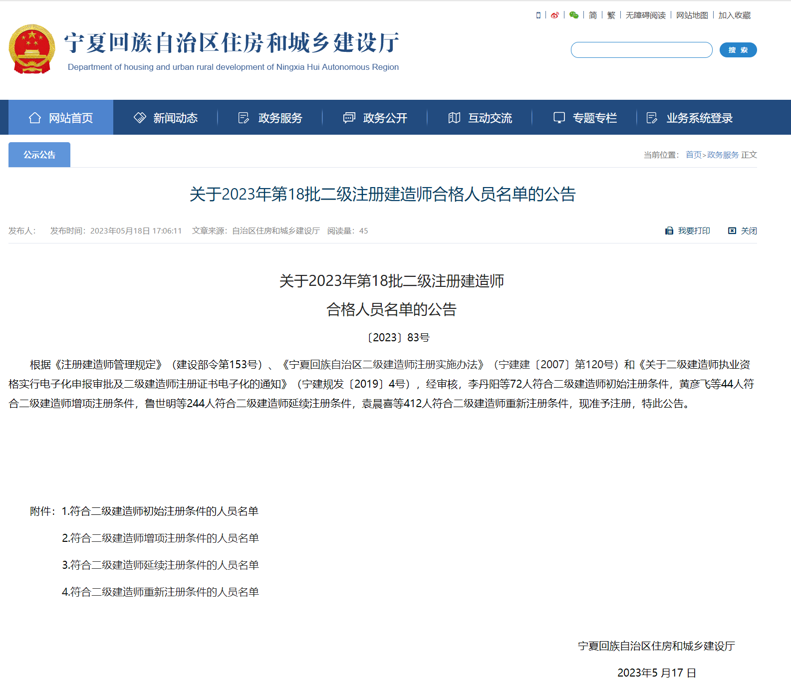Click the national emblem logo

coord(32,49)
